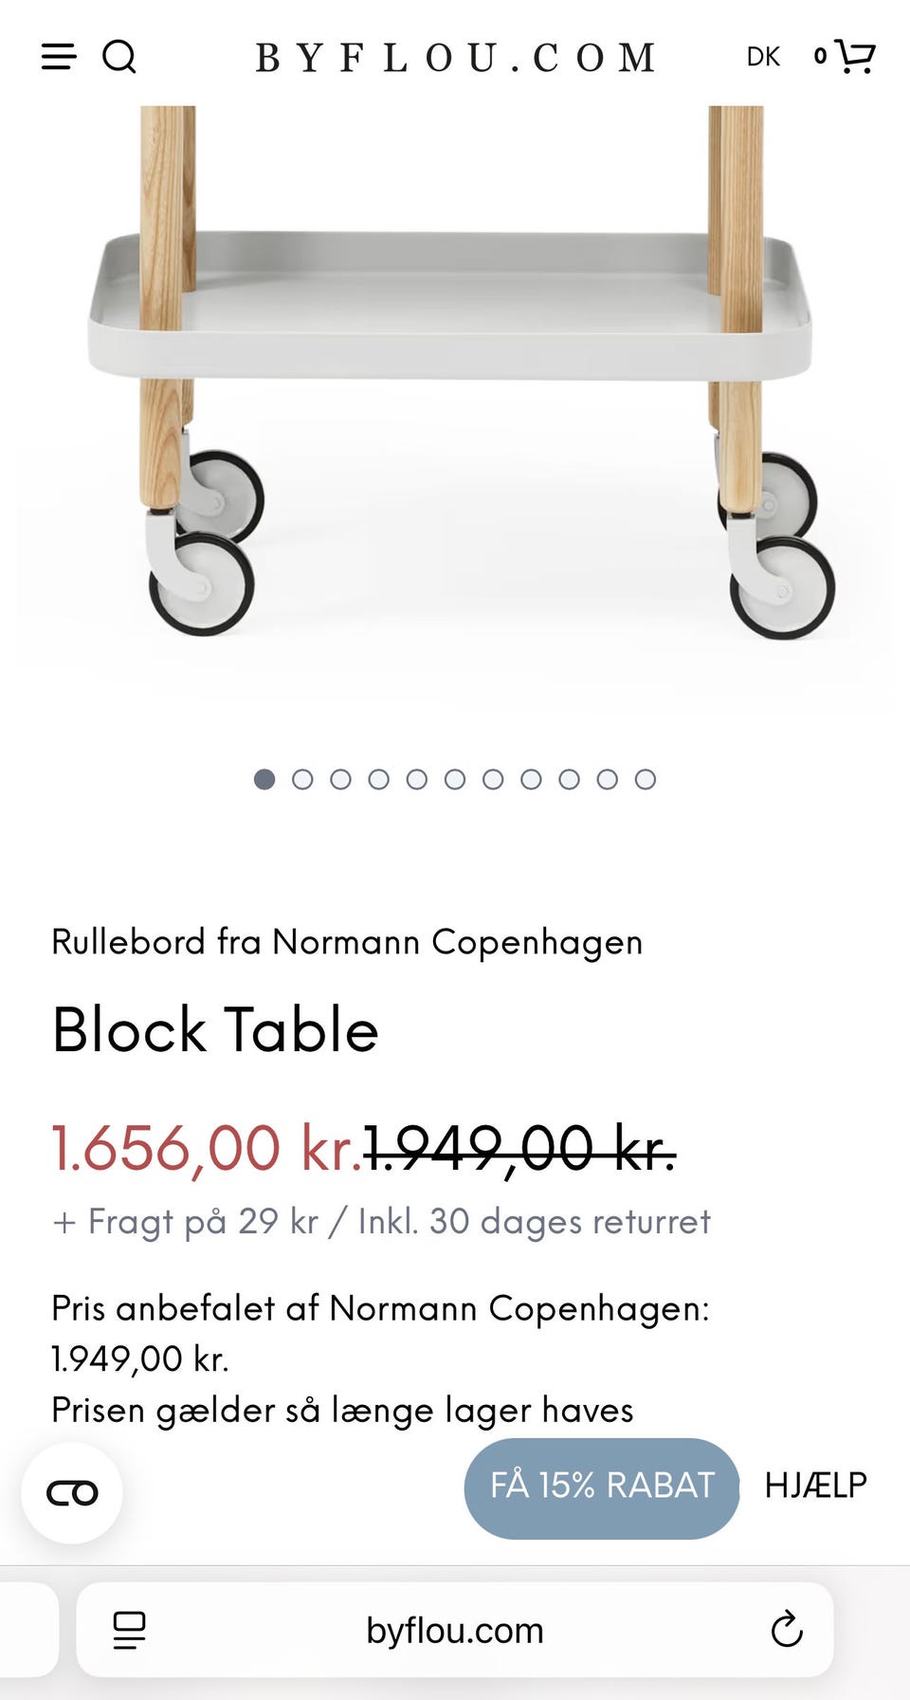Tap the chat link icon bubble
This screenshot has height=1700, width=910.
[x=72, y=1493]
